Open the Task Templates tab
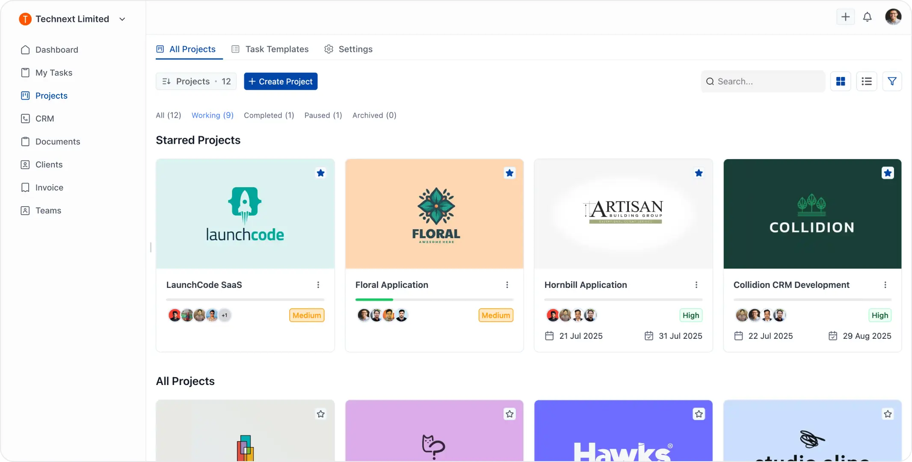912x462 pixels. point(269,49)
